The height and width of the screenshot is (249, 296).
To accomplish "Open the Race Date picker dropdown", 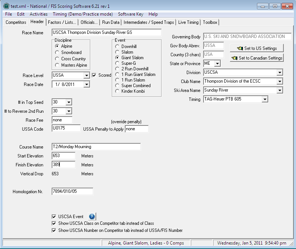I will coord(86,84).
